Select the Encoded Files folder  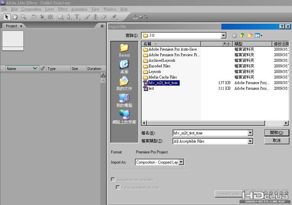tap(157, 66)
